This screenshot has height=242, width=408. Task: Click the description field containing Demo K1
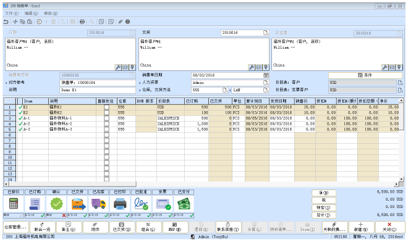[x=98, y=90]
